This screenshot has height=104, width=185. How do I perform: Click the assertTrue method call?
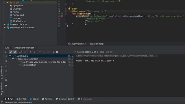click(82, 16)
